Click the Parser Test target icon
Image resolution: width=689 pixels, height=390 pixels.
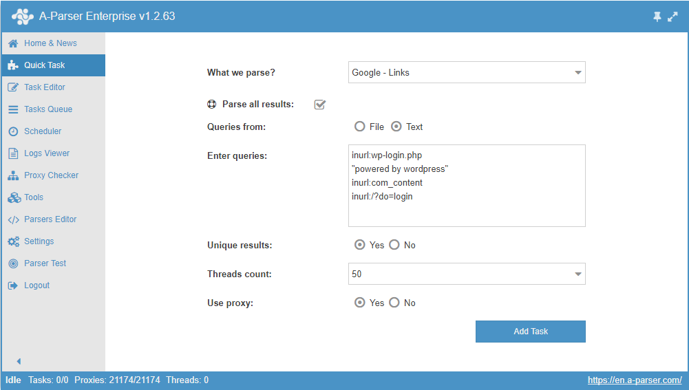[13, 263]
